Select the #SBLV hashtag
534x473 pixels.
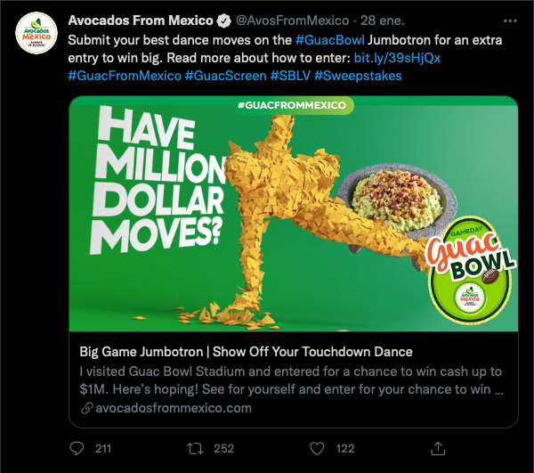pyautogui.click(x=290, y=76)
